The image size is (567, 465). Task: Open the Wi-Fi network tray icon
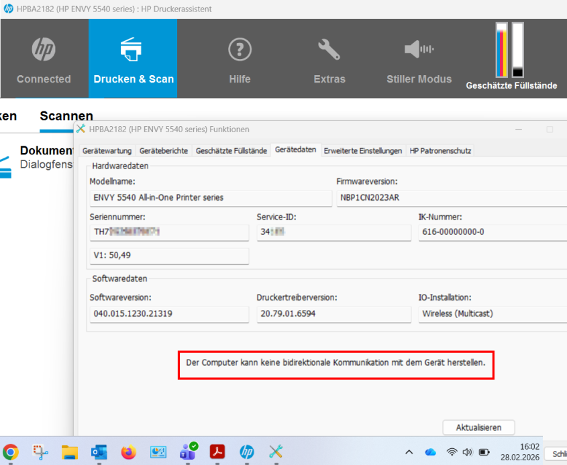pos(452,452)
